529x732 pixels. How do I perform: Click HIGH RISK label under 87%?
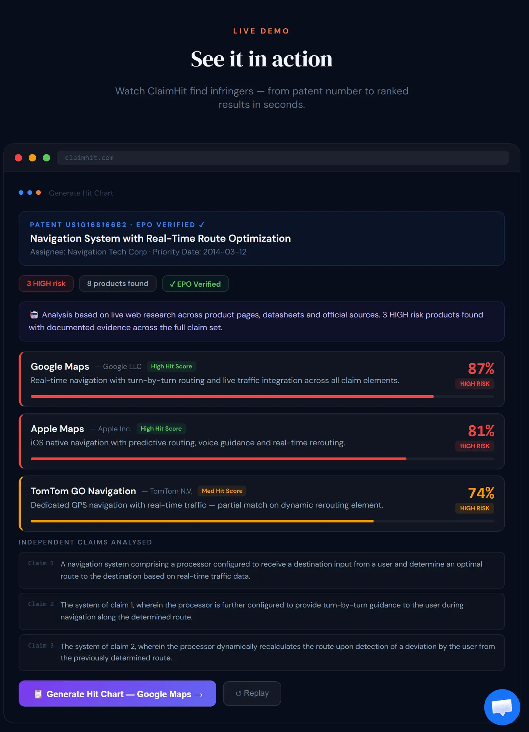pyautogui.click(x=475, y=384)
